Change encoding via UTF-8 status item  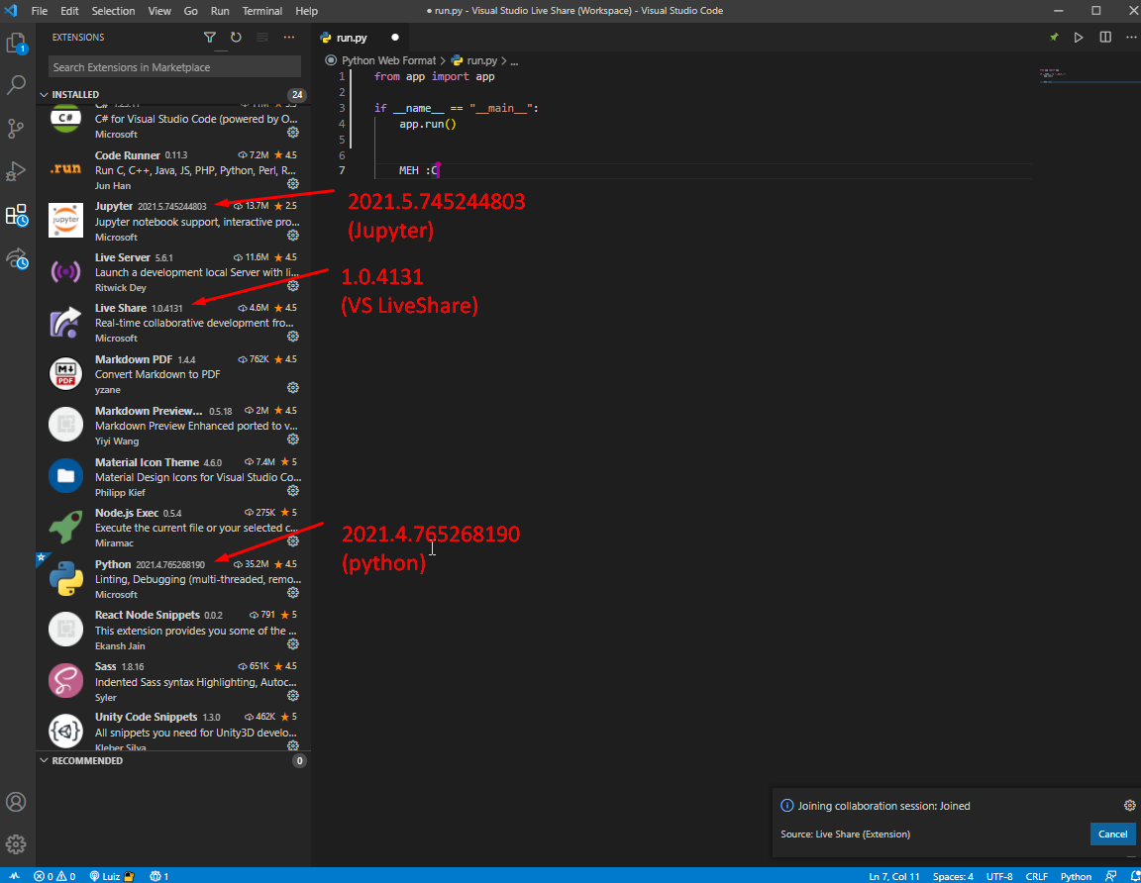(x=999, y=876)
